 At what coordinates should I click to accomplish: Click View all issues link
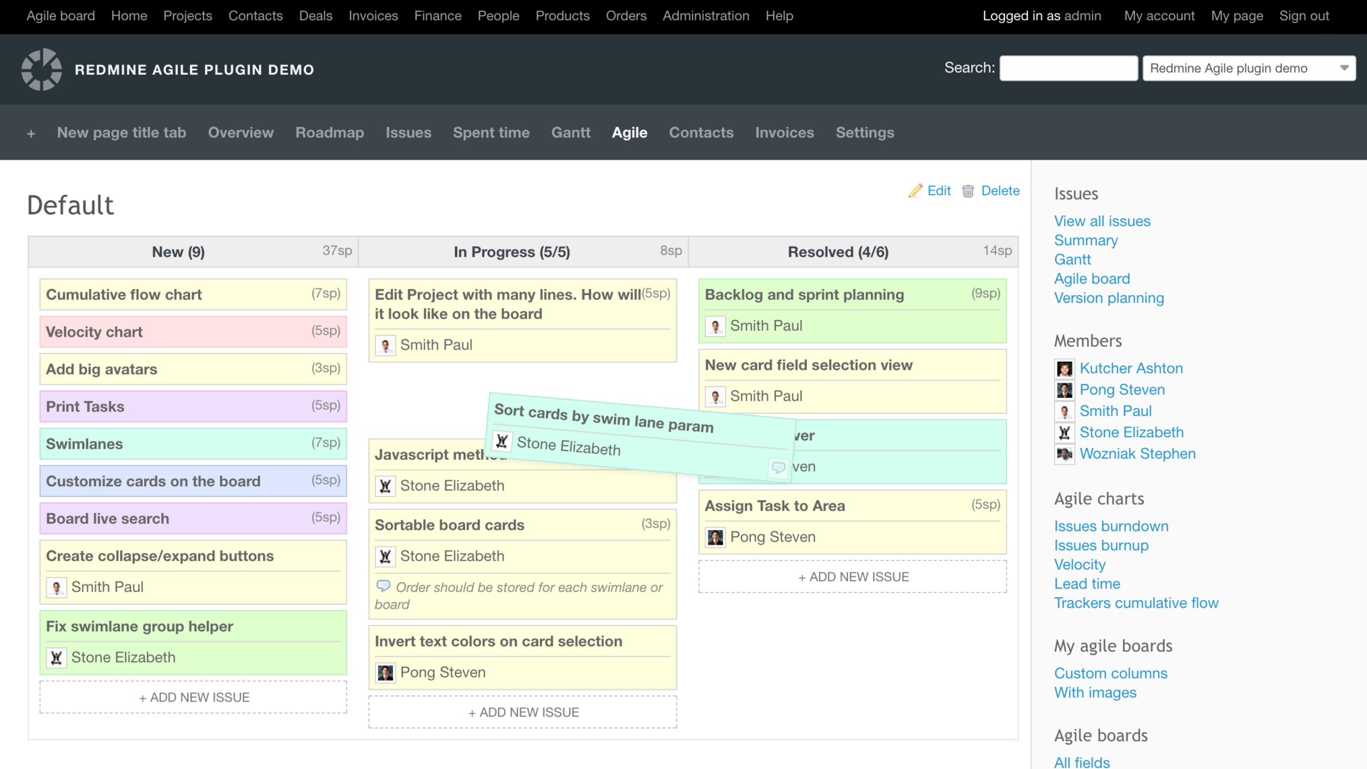click(1102, 220)
